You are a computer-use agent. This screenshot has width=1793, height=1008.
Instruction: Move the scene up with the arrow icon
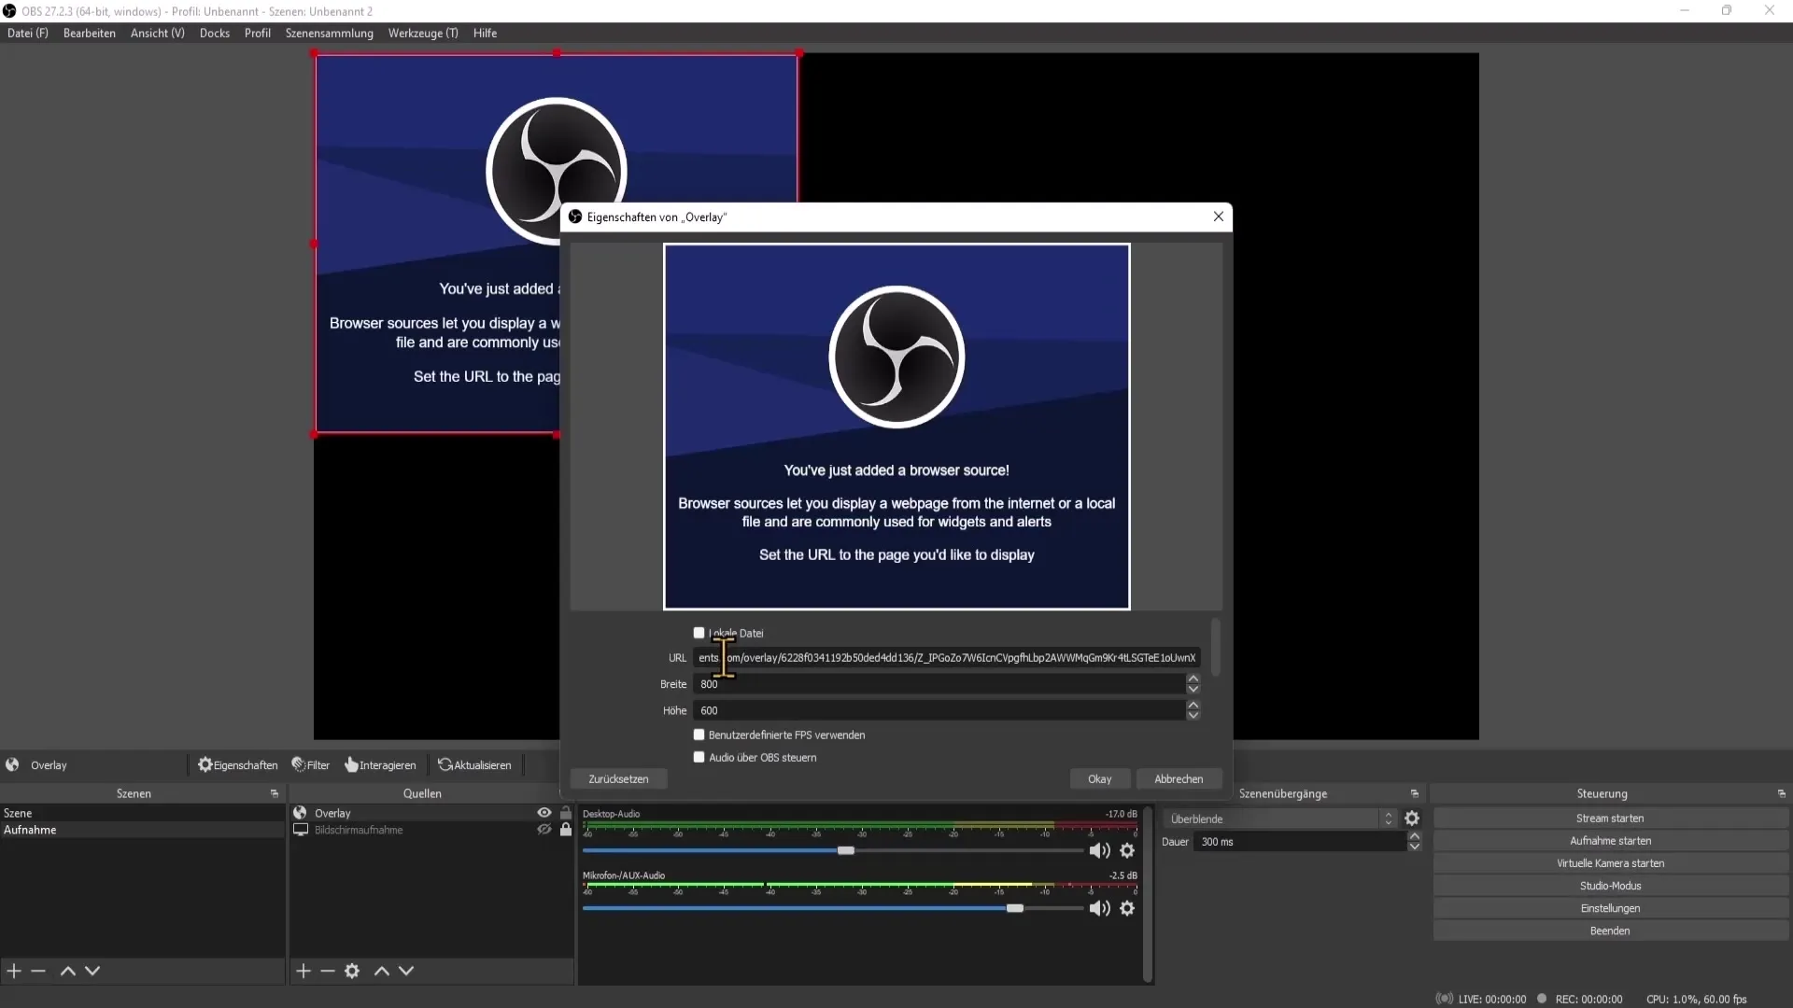click(x=67, y=971)
